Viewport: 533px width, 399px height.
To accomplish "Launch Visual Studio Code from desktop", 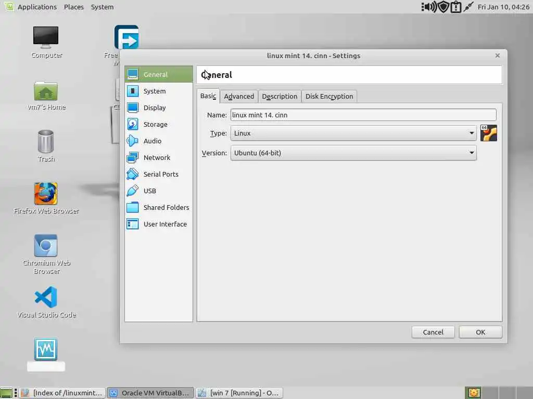I will tap(46, 297).
